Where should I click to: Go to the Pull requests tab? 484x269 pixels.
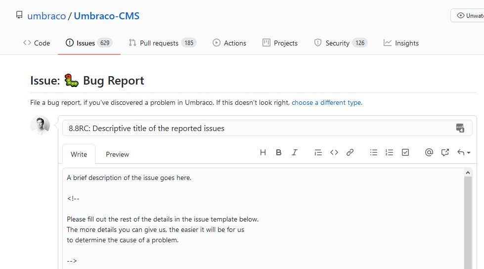tap(162, 43)
